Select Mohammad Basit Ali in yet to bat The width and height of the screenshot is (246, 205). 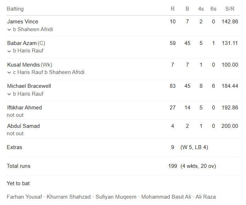pos(166,197)
